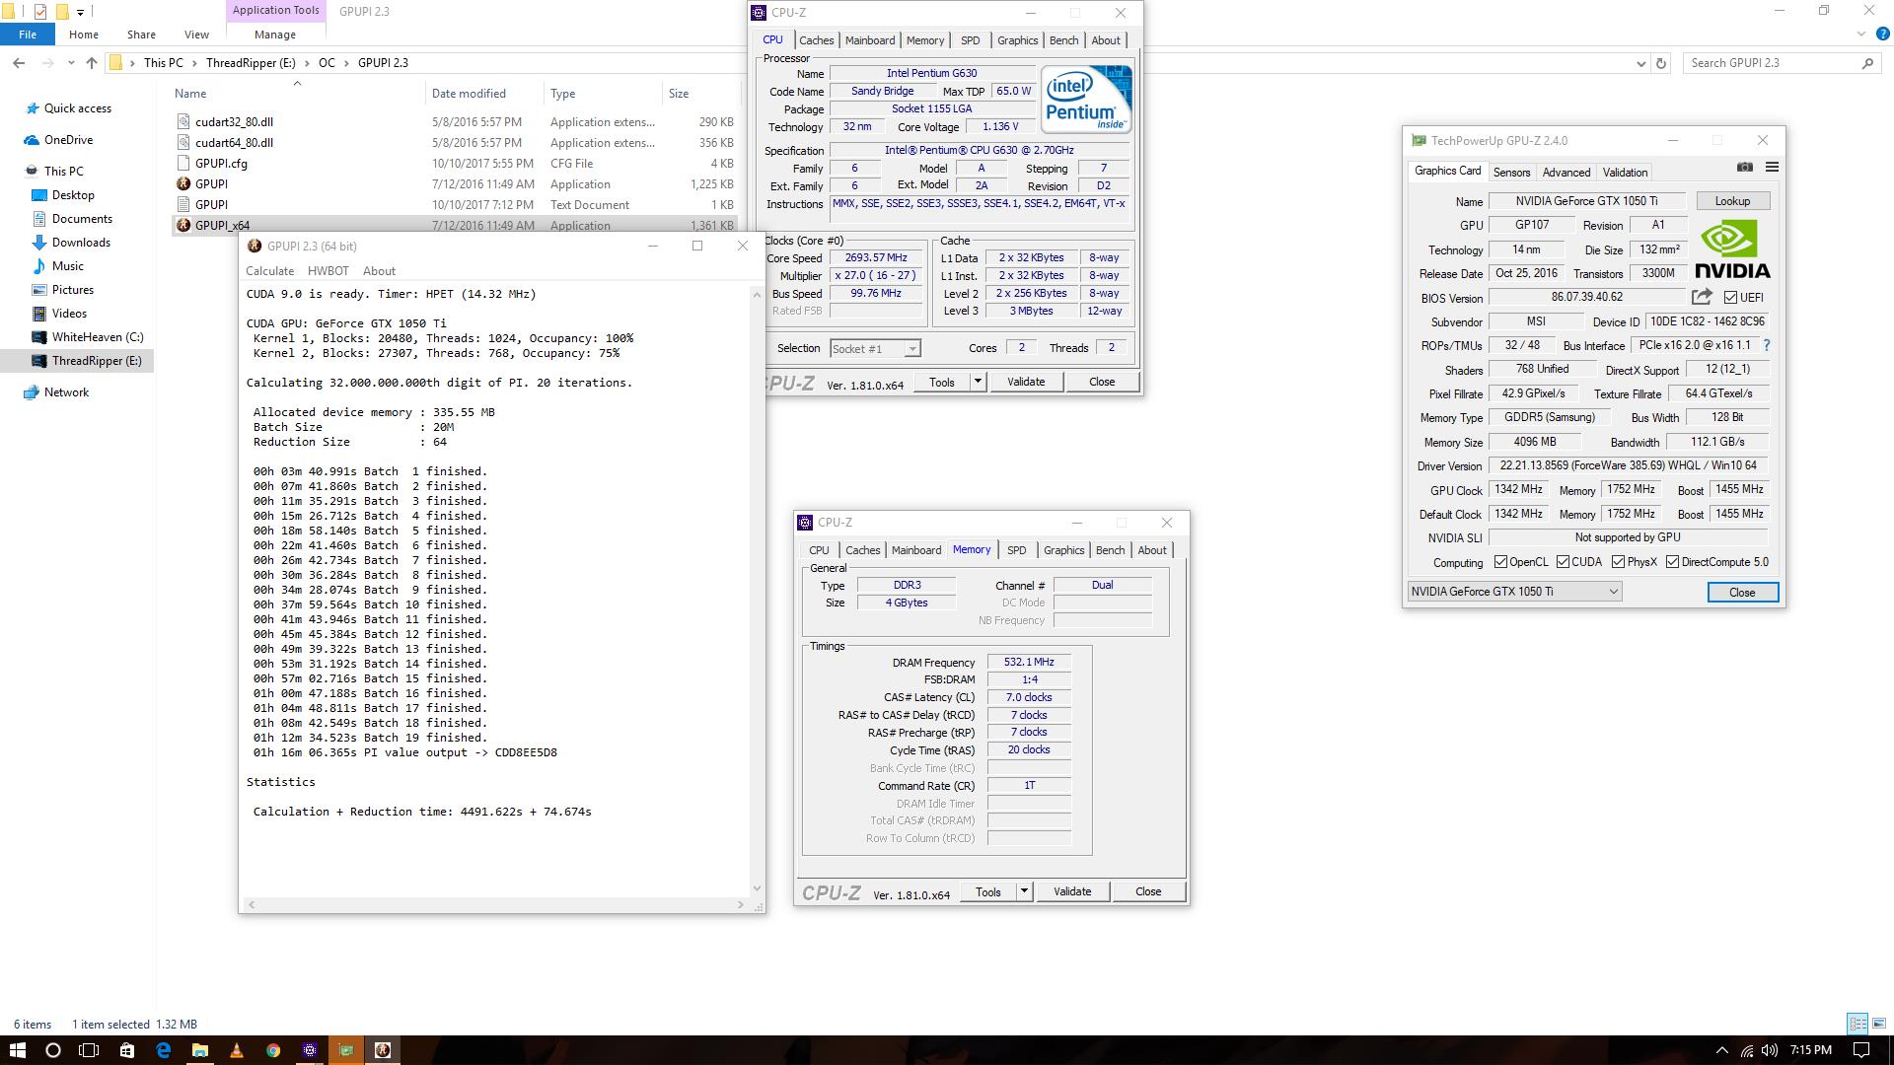Switch to the Caches tab in top CPU-Z
This screenshot has width=1894, height=1065.
[x=816, y=40]
